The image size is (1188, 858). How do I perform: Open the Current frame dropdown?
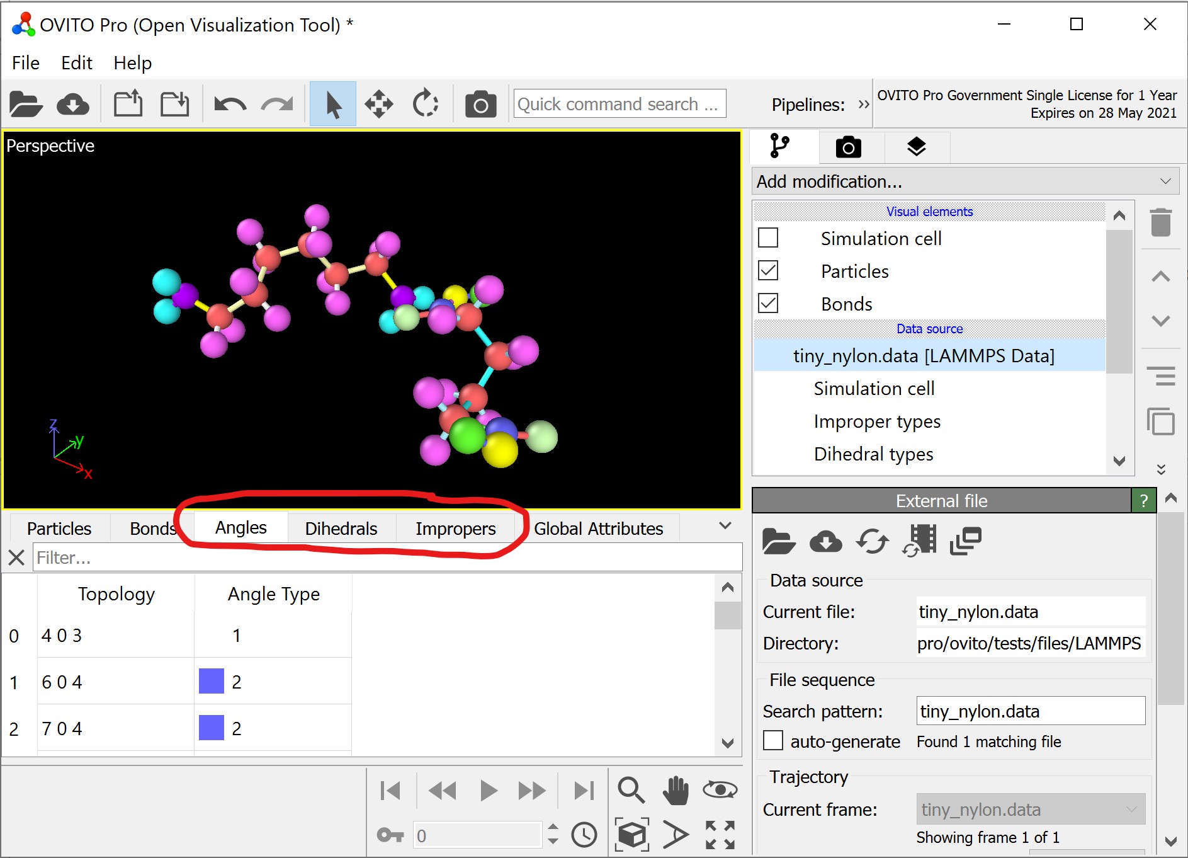point(1030,809)
